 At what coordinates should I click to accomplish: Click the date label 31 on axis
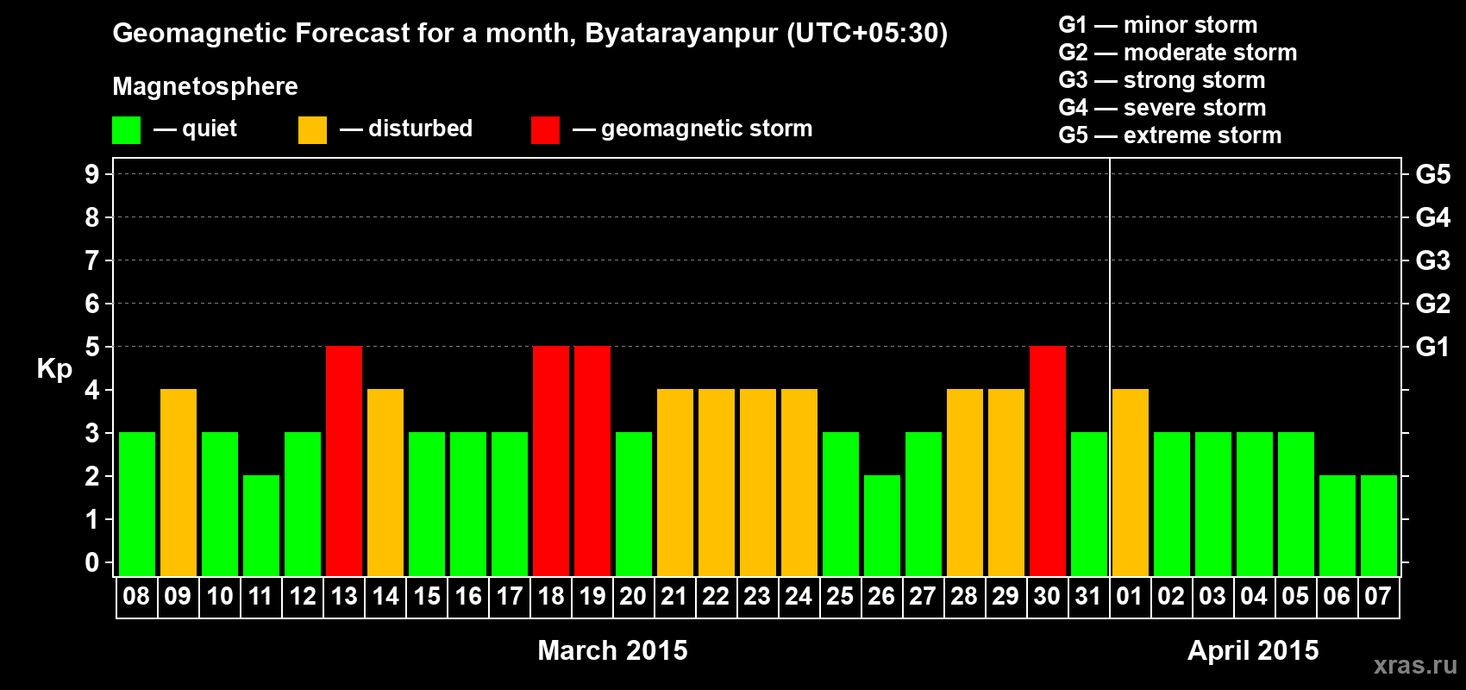point(1089,596)
